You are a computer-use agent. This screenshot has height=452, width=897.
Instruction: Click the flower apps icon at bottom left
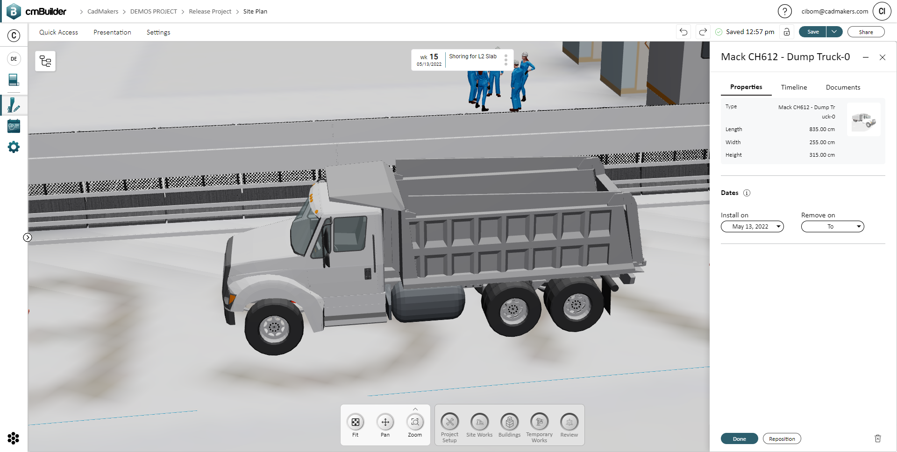[x=14, y=438]
